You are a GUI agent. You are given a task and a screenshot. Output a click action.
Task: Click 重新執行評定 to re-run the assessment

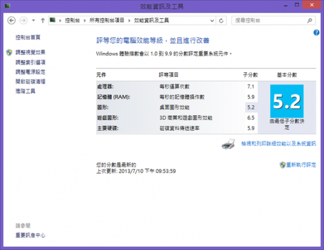[x=301, y=165]
